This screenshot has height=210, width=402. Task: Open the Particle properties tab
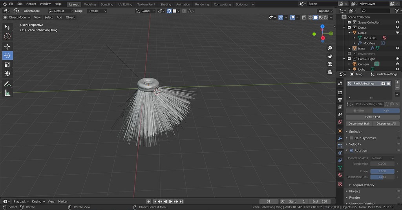(340, 146)
